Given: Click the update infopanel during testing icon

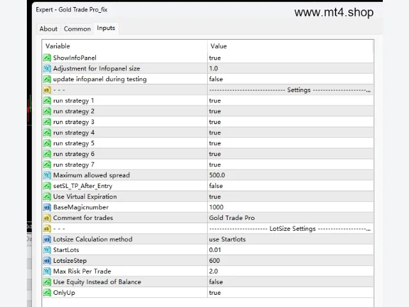Looking at the screenshot, I should [x=47, y=79].
